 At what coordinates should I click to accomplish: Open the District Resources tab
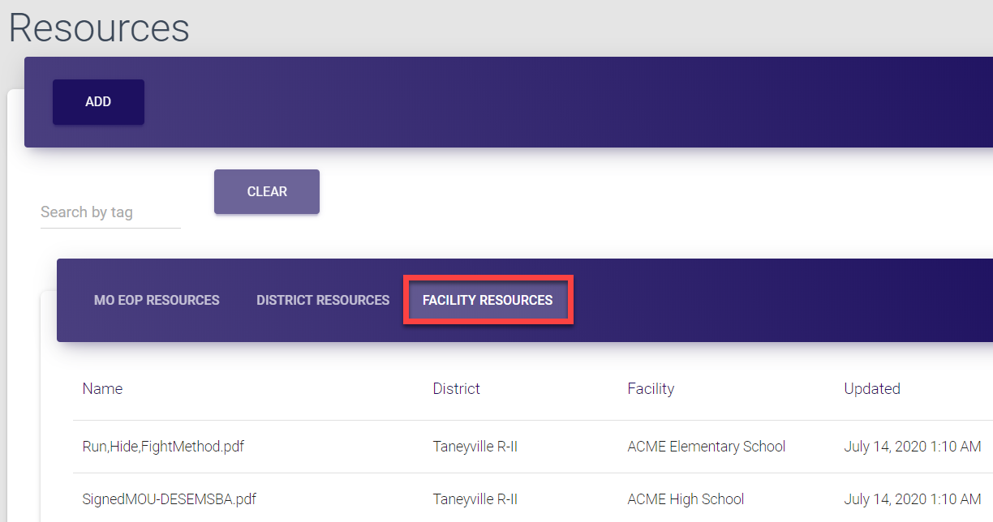pos(323,300)
